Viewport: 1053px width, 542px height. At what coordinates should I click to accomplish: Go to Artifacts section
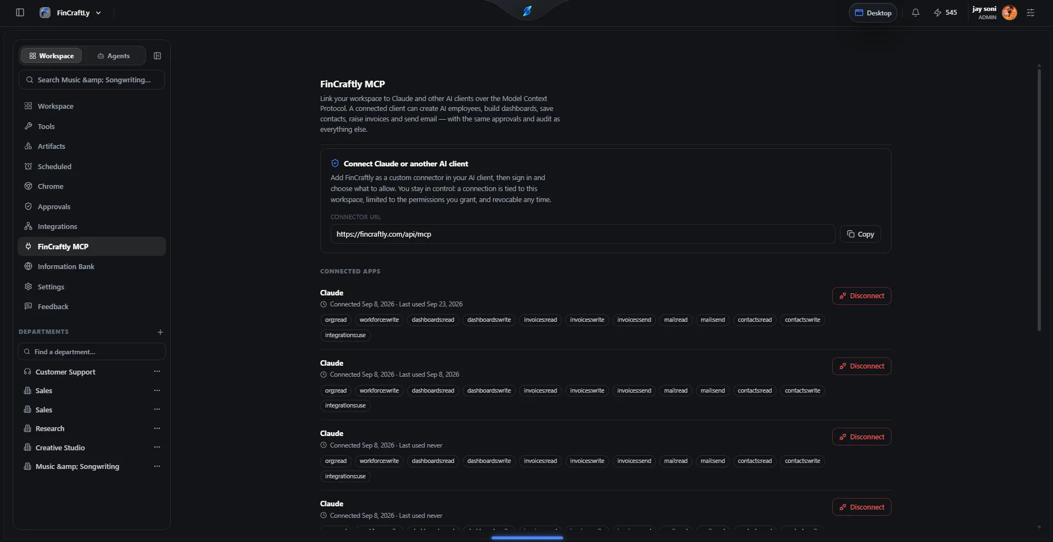[x=92, y=146]
